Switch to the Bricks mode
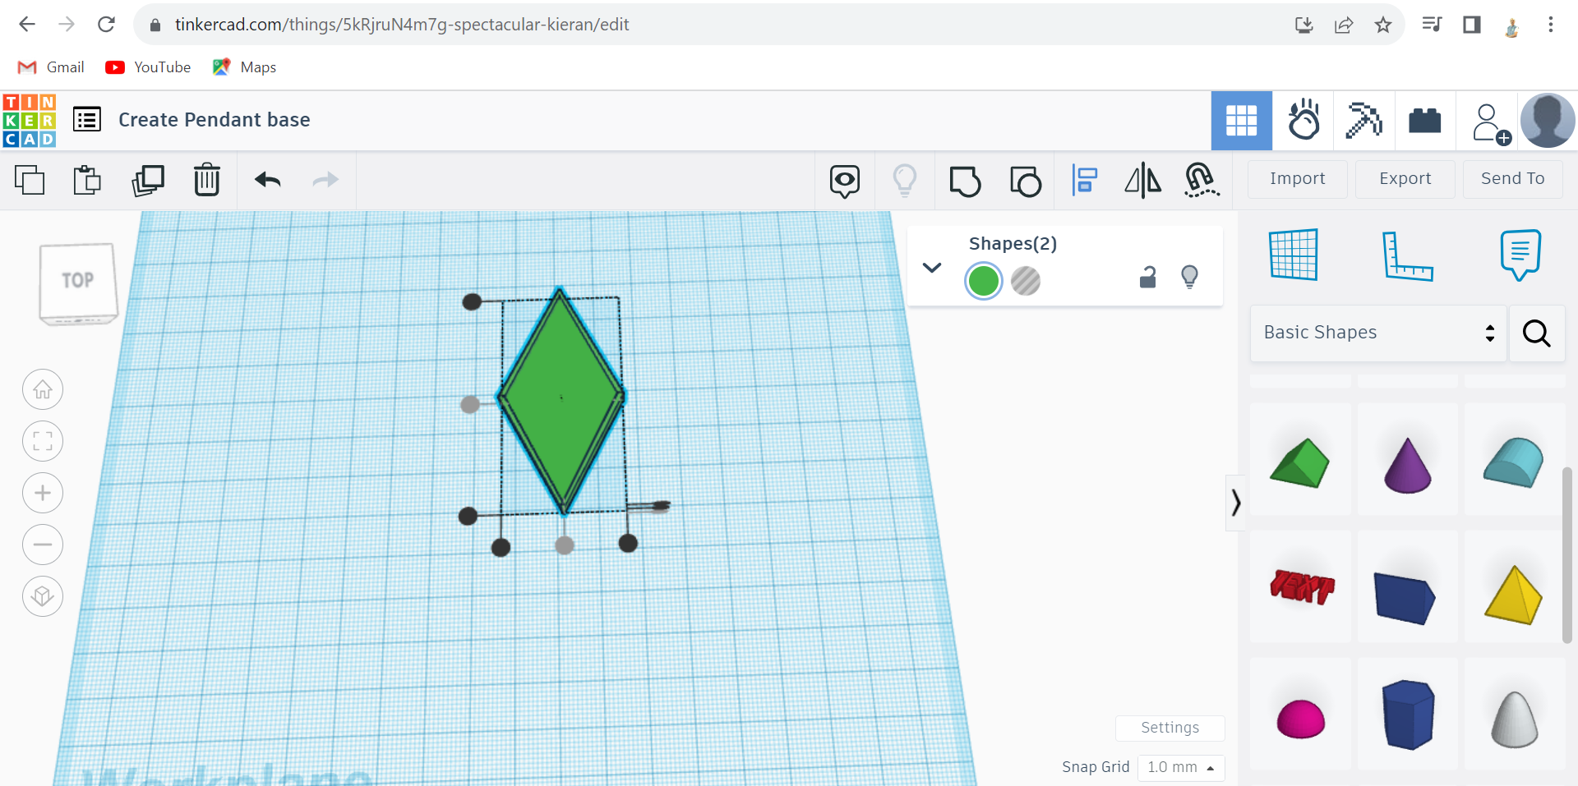 [1425, 121]
